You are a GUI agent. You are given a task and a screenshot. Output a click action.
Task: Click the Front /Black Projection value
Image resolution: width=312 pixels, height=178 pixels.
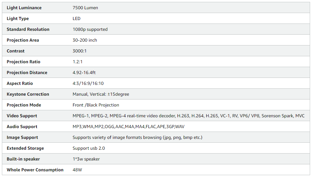[x=96, y=105]
